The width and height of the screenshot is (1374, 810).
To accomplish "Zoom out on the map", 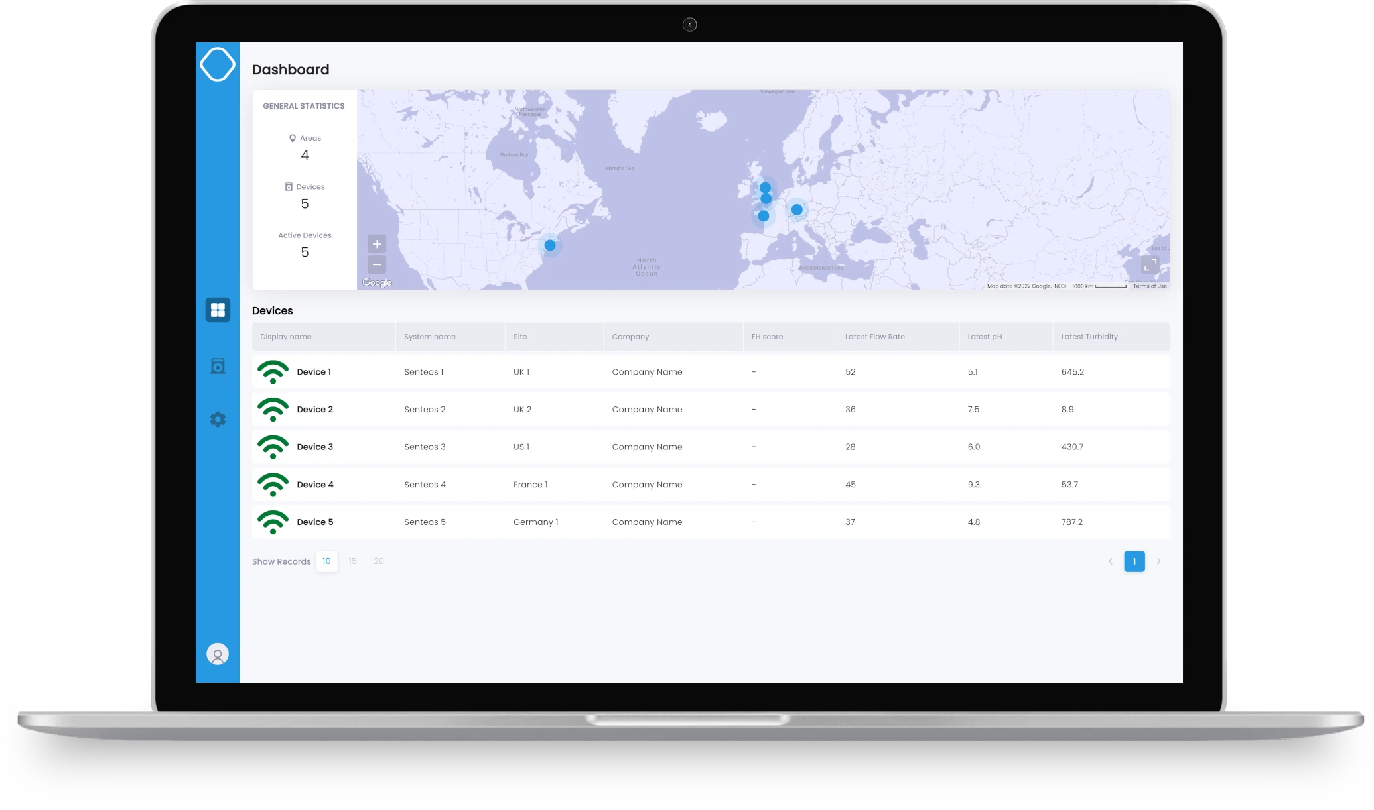I will tap(377, 265).
